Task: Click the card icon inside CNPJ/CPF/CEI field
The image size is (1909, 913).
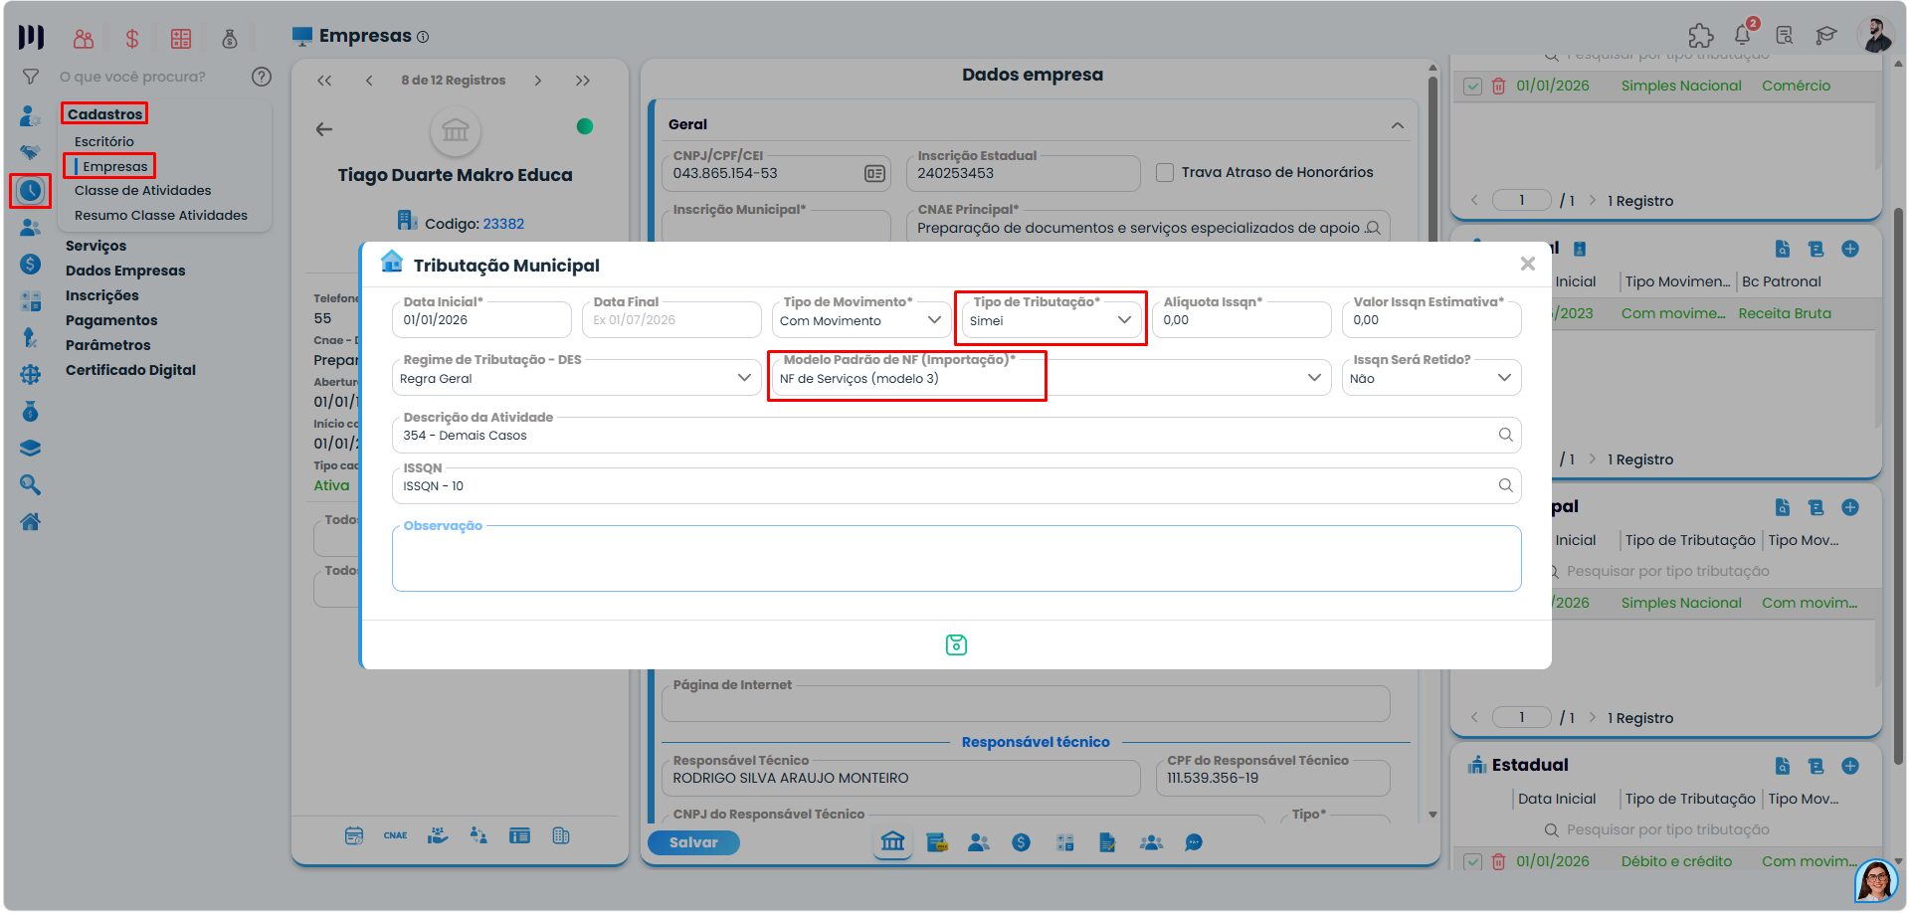Action: coord(874,173)
